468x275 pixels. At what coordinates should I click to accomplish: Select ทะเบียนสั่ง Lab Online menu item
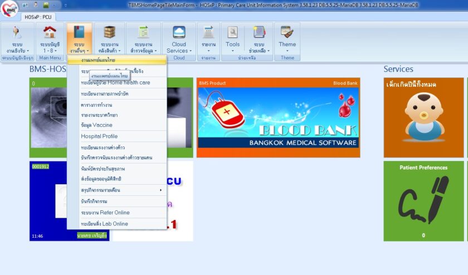click(117, 224)
